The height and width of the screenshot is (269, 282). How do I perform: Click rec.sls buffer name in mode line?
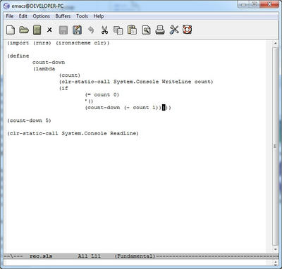[x=41, y=256]
